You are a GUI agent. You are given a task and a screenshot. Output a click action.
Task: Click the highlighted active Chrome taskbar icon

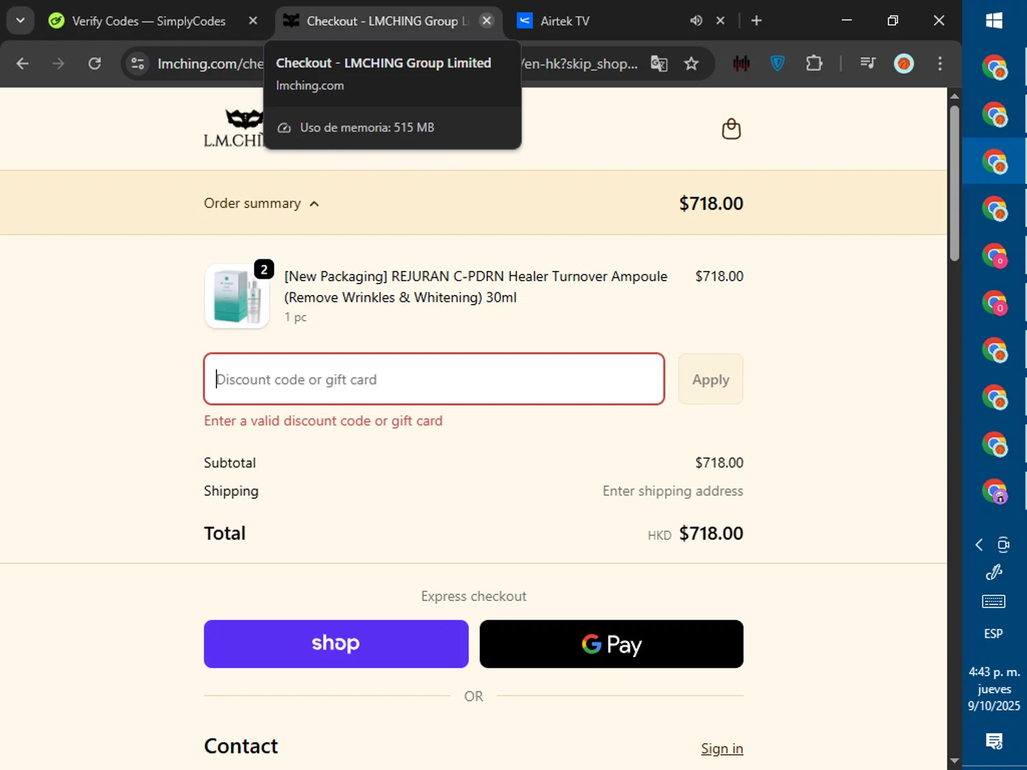click(994, 162)
